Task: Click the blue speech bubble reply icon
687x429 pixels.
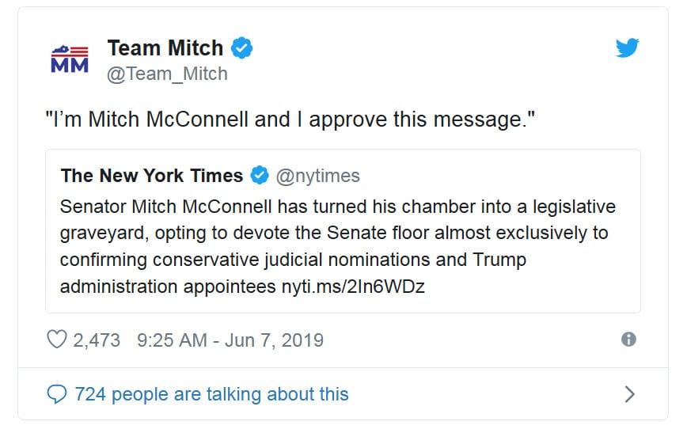Action: click(x=58, y=393)
